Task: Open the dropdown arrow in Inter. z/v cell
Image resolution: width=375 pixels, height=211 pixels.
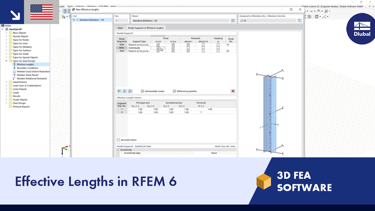Action: tap(164, 48)
